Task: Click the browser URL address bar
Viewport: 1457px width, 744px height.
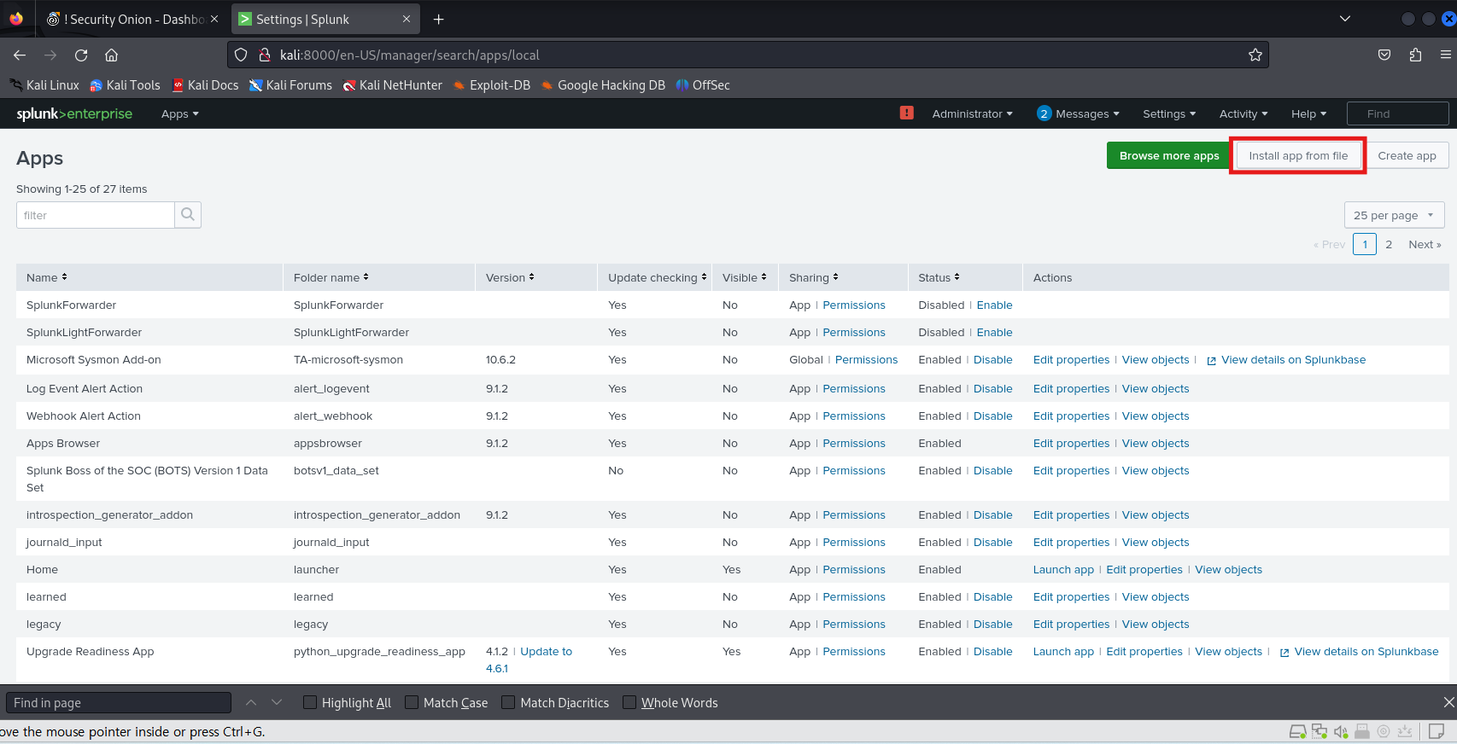Action: [747, 55]
